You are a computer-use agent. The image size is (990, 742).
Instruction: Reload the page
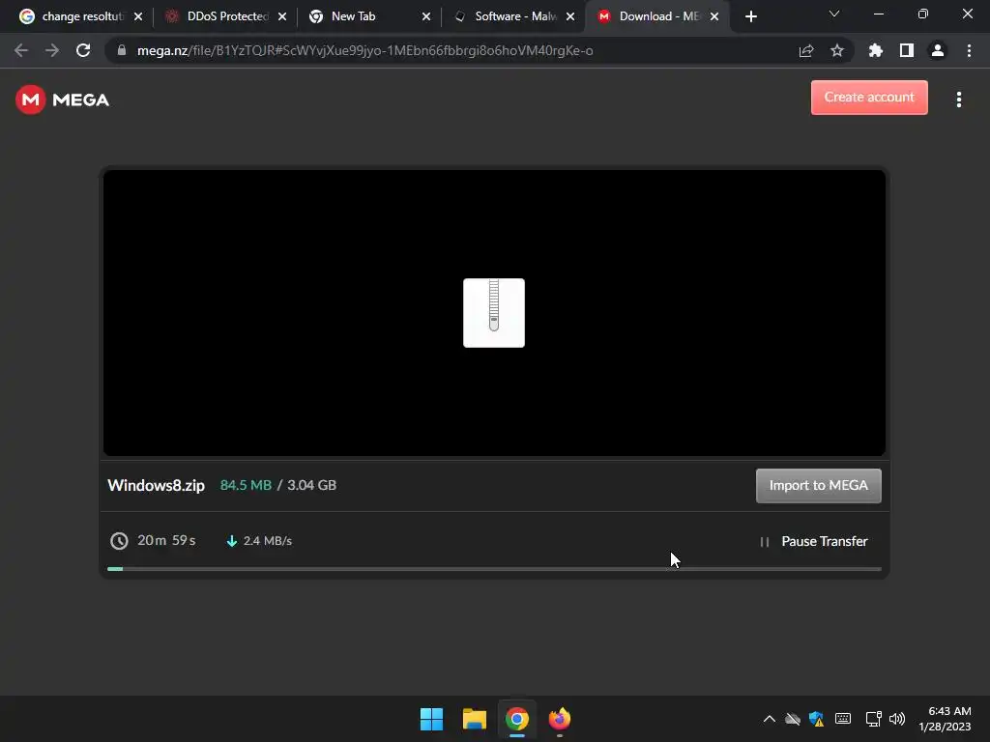[83, 50]
